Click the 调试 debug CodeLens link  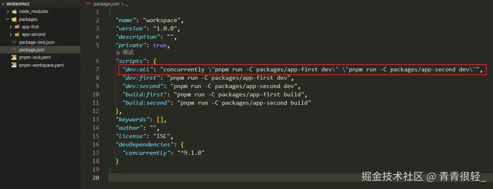pos(128,53)
